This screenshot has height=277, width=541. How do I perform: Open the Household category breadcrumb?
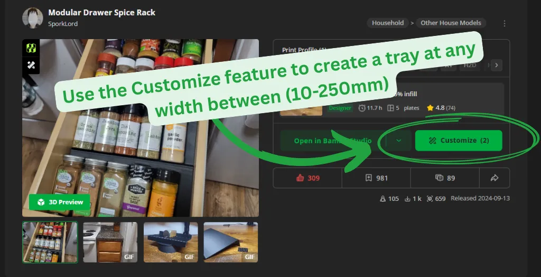388,23
